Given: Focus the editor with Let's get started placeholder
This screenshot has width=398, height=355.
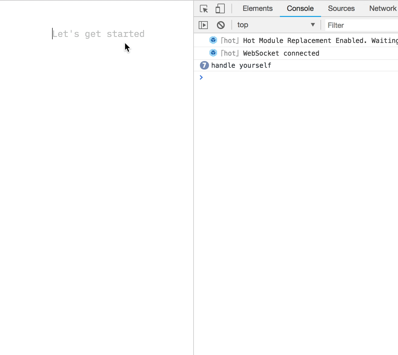Looking at the screenshot, I should (98, 34).
